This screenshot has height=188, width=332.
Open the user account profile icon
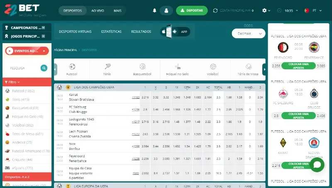166,10
